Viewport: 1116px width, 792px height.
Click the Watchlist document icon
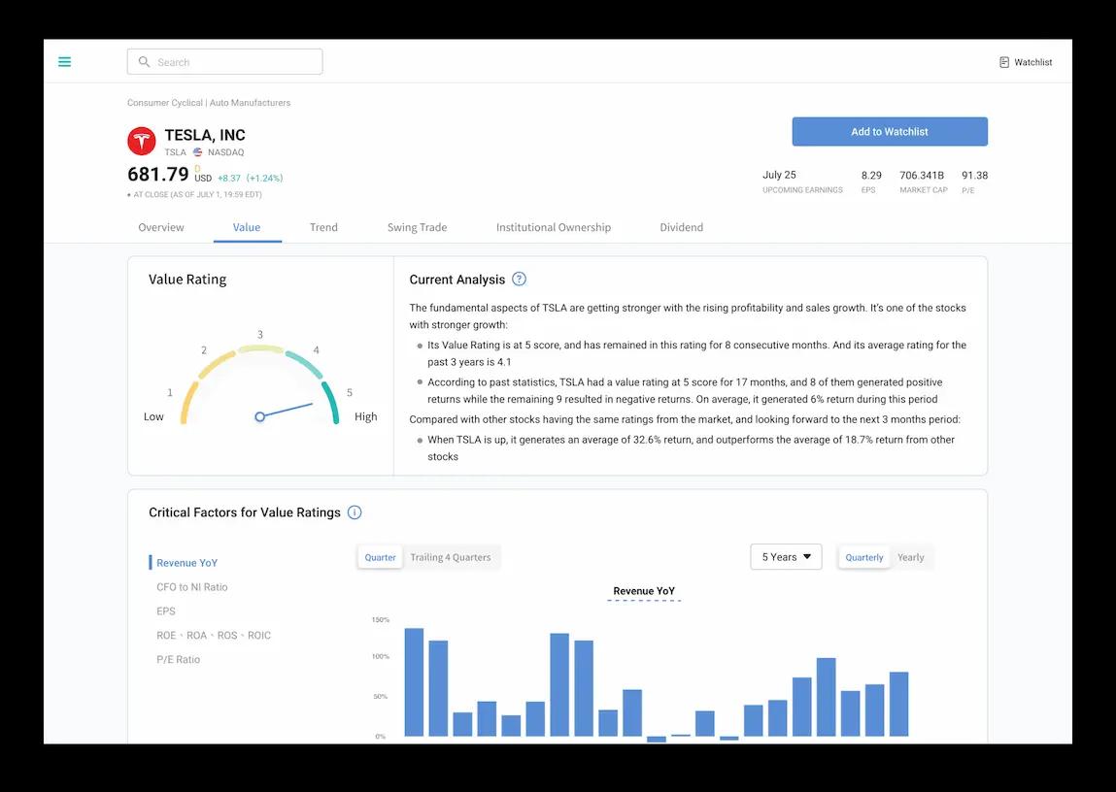pyautogui.click(x=1004, y=62)
